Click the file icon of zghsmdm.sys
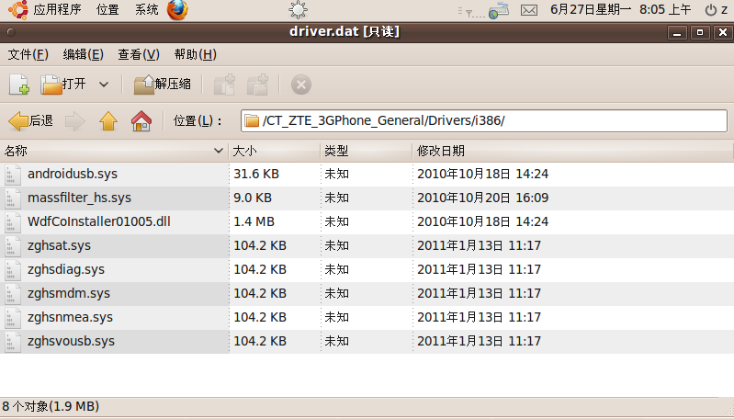Viewport: 734px width, 419px height. click(x=13, y=293)
